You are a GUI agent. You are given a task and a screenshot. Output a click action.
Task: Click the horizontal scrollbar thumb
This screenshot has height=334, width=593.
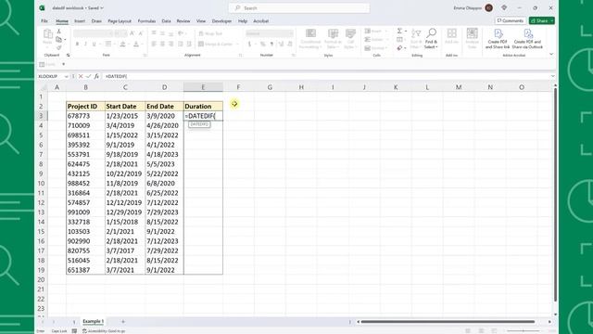(448, 322)
